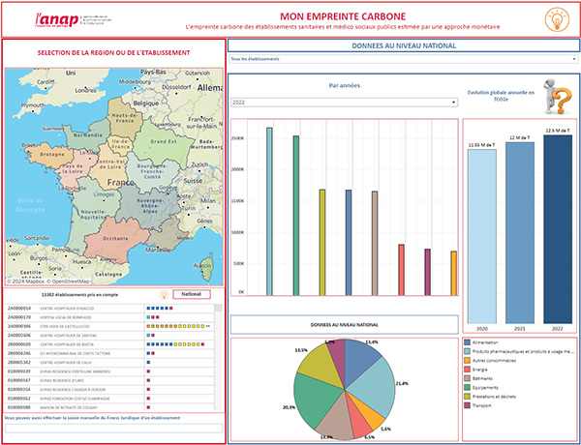
Task: Click the National button
Action: coord(192,294)
